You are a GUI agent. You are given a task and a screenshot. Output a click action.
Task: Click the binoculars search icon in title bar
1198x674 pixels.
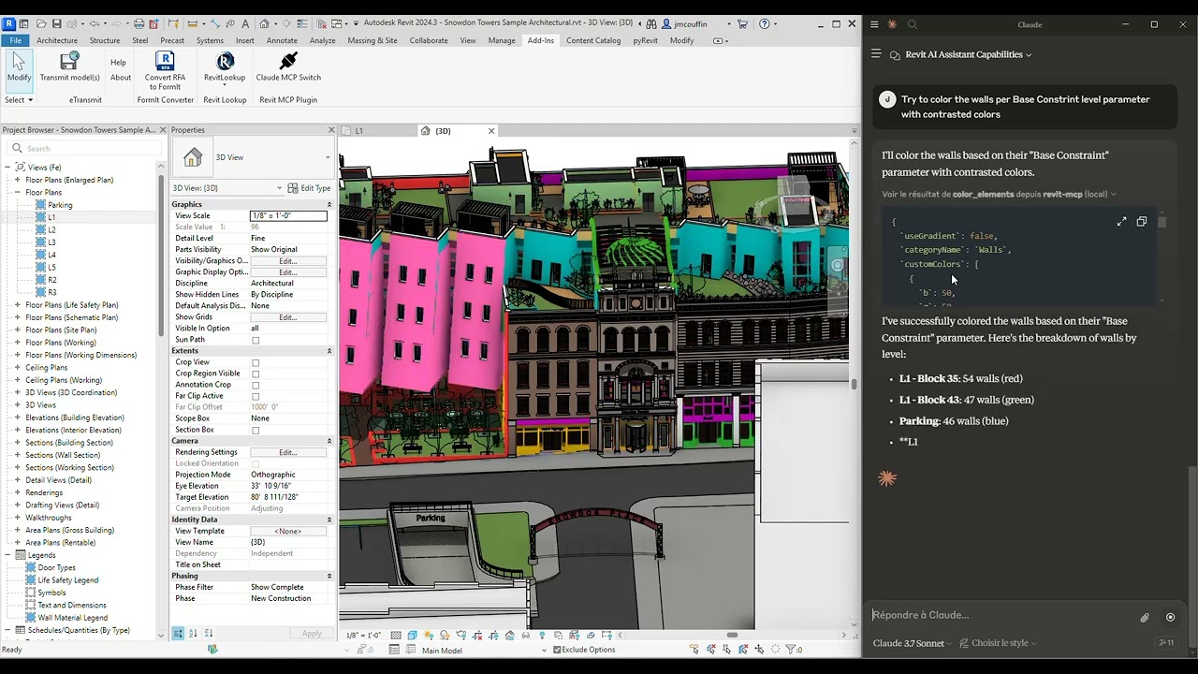[x=651, y=24]
